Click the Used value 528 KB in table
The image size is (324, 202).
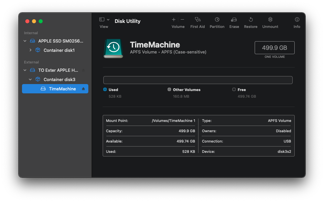click(x=189, y=151)
